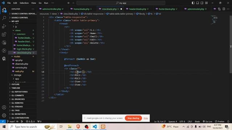Open Brave browser from the taskbar
The image size is (232, 130).
[x=78, y=127]
